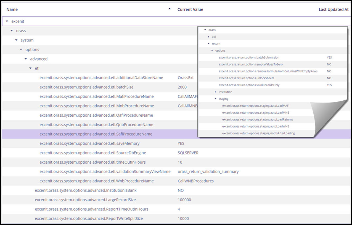The height and width of the screenshot is (225, 352).
Task: Collapse the advanced tree node
Action: pyautogui.click(x=25, y=59)
